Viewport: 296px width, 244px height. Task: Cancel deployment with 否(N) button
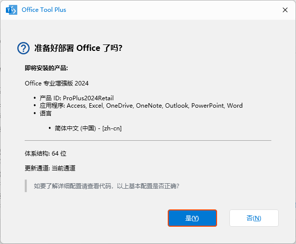click(x=254, y=218)
